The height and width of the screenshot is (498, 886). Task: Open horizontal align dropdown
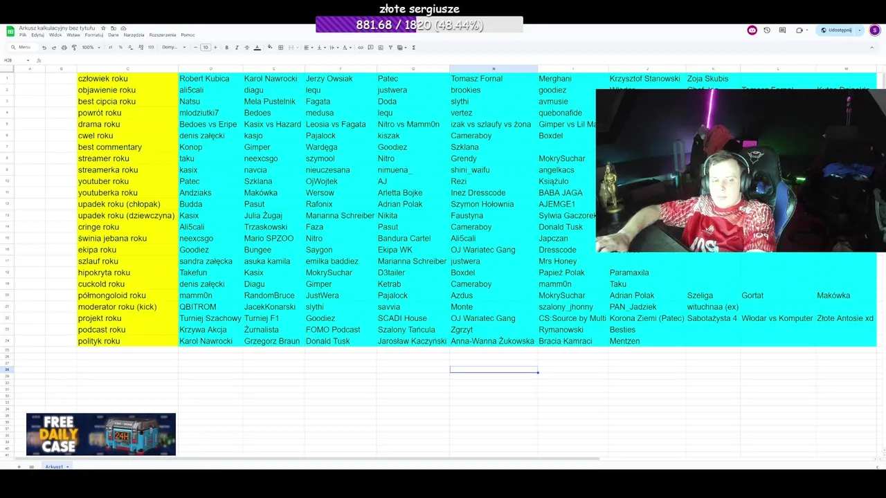pos(309,48)
